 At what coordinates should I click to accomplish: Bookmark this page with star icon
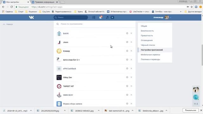(192, 7)
